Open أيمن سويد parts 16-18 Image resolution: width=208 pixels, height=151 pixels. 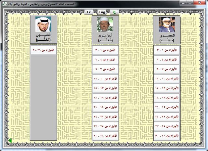coord(105,98)
